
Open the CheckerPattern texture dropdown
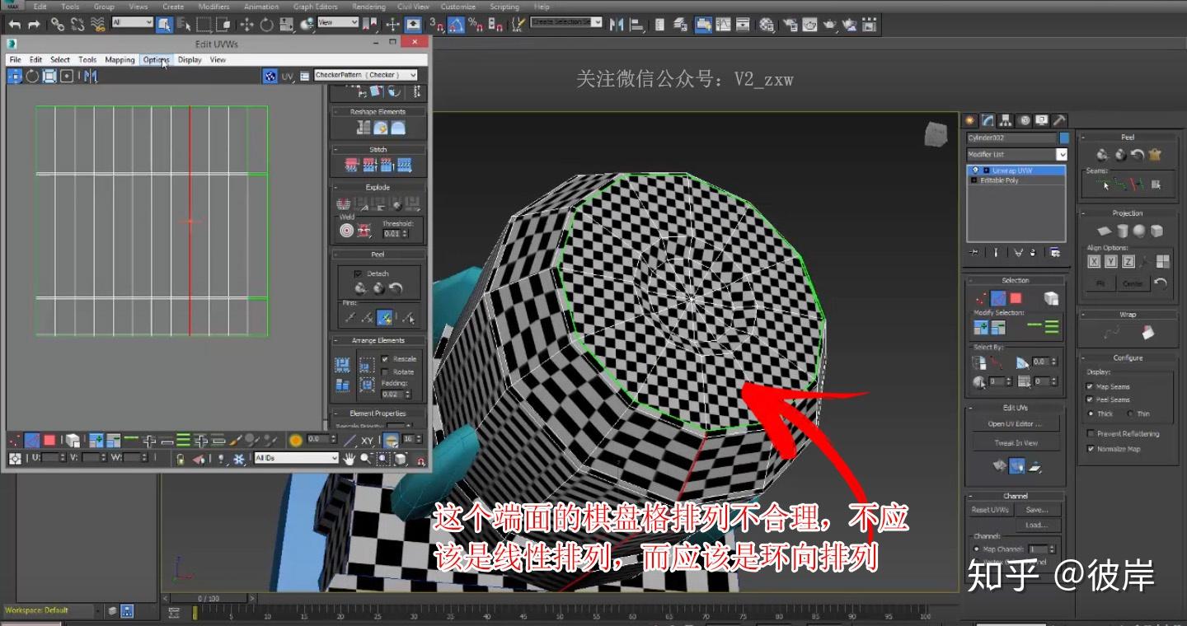point(365,75)
